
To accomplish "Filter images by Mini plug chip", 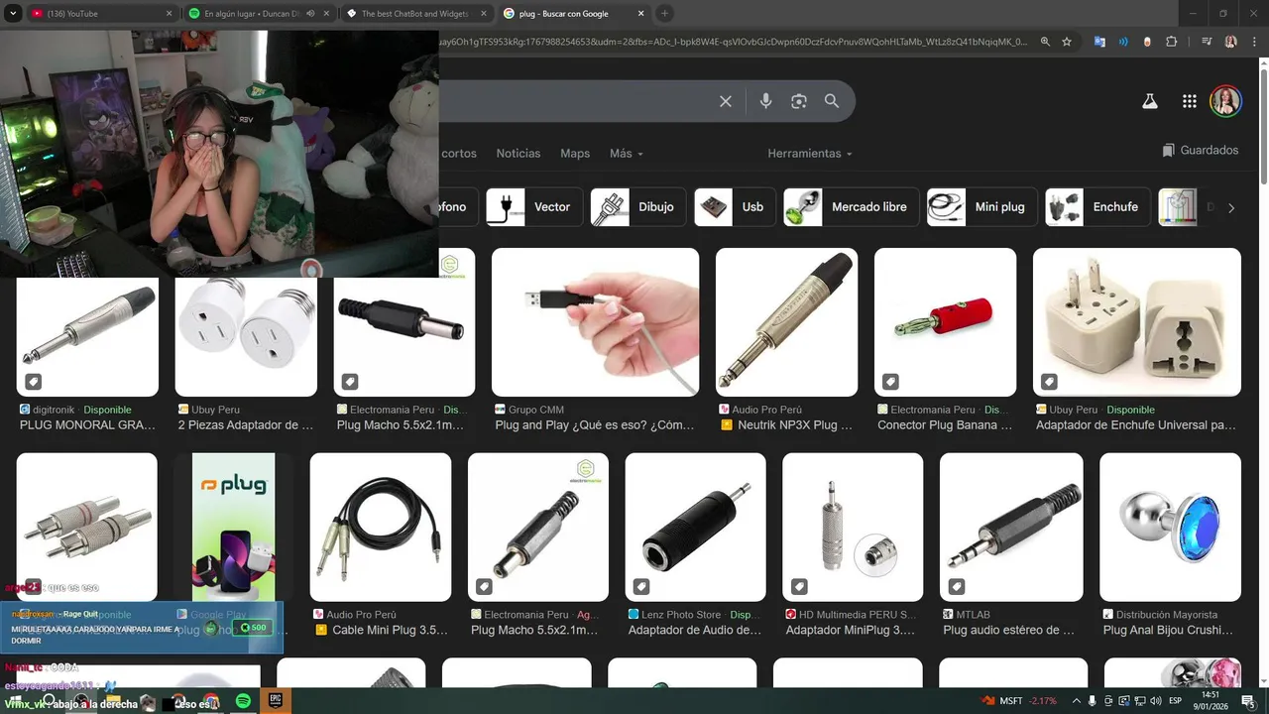I will tap(982, 207).
